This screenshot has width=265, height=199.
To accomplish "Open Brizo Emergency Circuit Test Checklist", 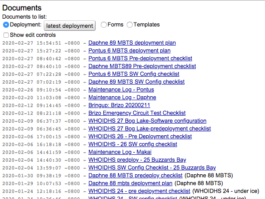I will [x=137, y=113].
